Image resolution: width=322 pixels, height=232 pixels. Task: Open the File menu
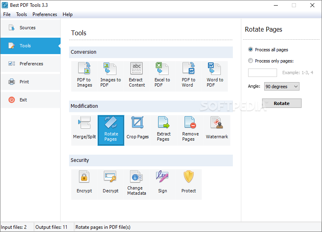[7, 14]
